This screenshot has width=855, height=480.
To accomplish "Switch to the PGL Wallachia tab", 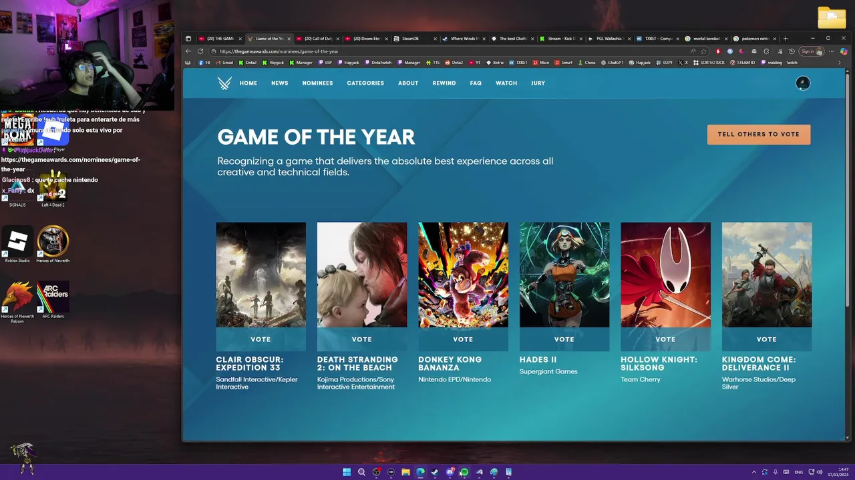I will click(x=609, y=39).
